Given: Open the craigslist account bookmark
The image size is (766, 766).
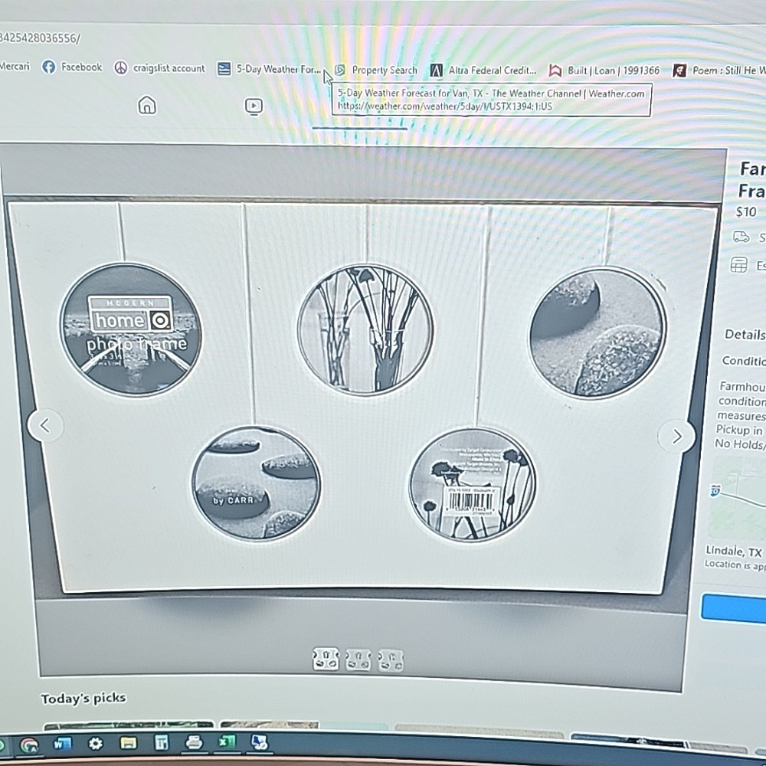Looking at the screenshot, I should [160, 68].
